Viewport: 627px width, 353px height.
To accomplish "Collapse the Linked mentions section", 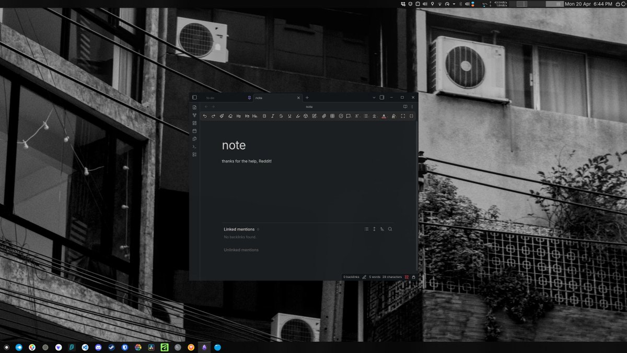I will [239, 229].
